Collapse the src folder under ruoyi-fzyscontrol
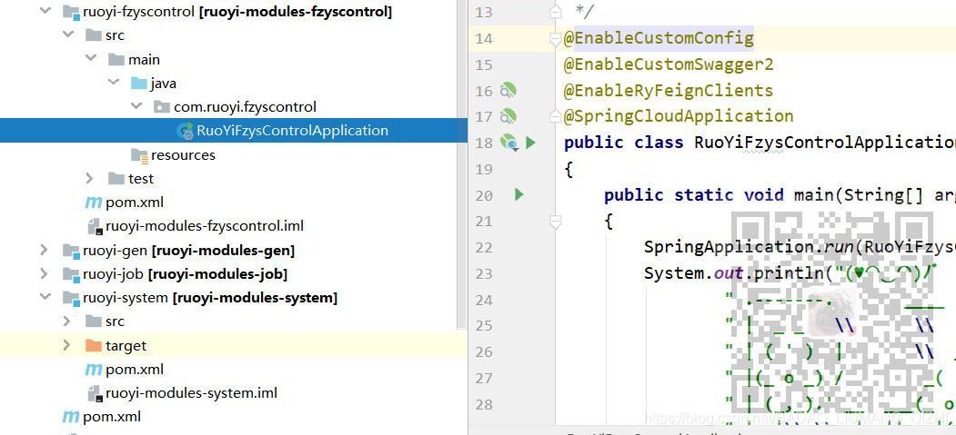Screen dimensions: 956x435 click(x=67, y=35)
